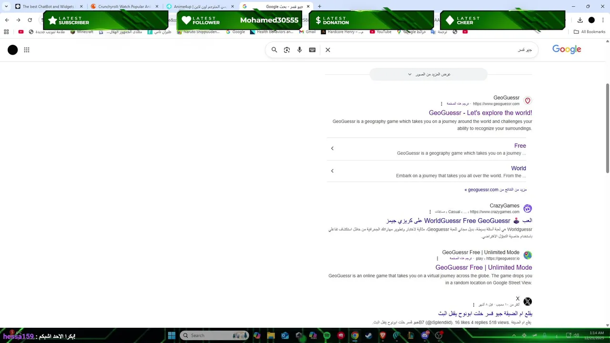
Task: Switch to Crunchyroll tab
Action: pyautogui.click(x=125, y=7)
